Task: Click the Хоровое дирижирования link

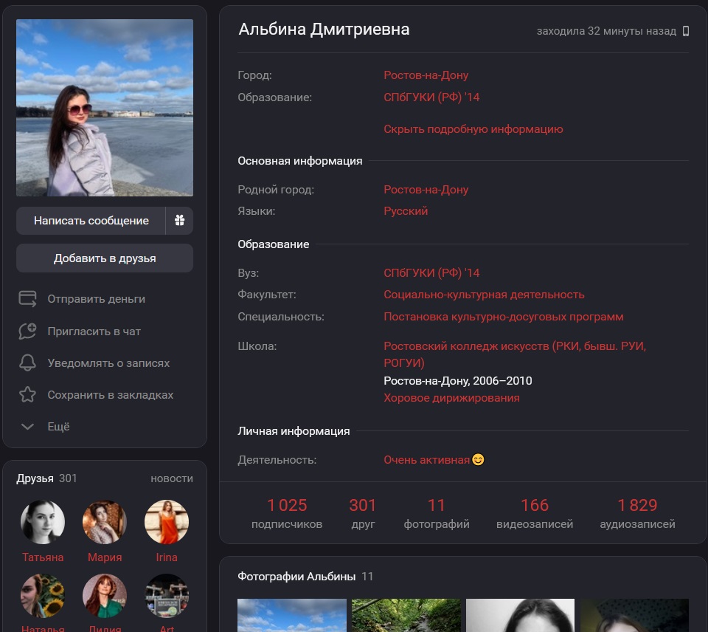Action: click(x=451, y=398)
